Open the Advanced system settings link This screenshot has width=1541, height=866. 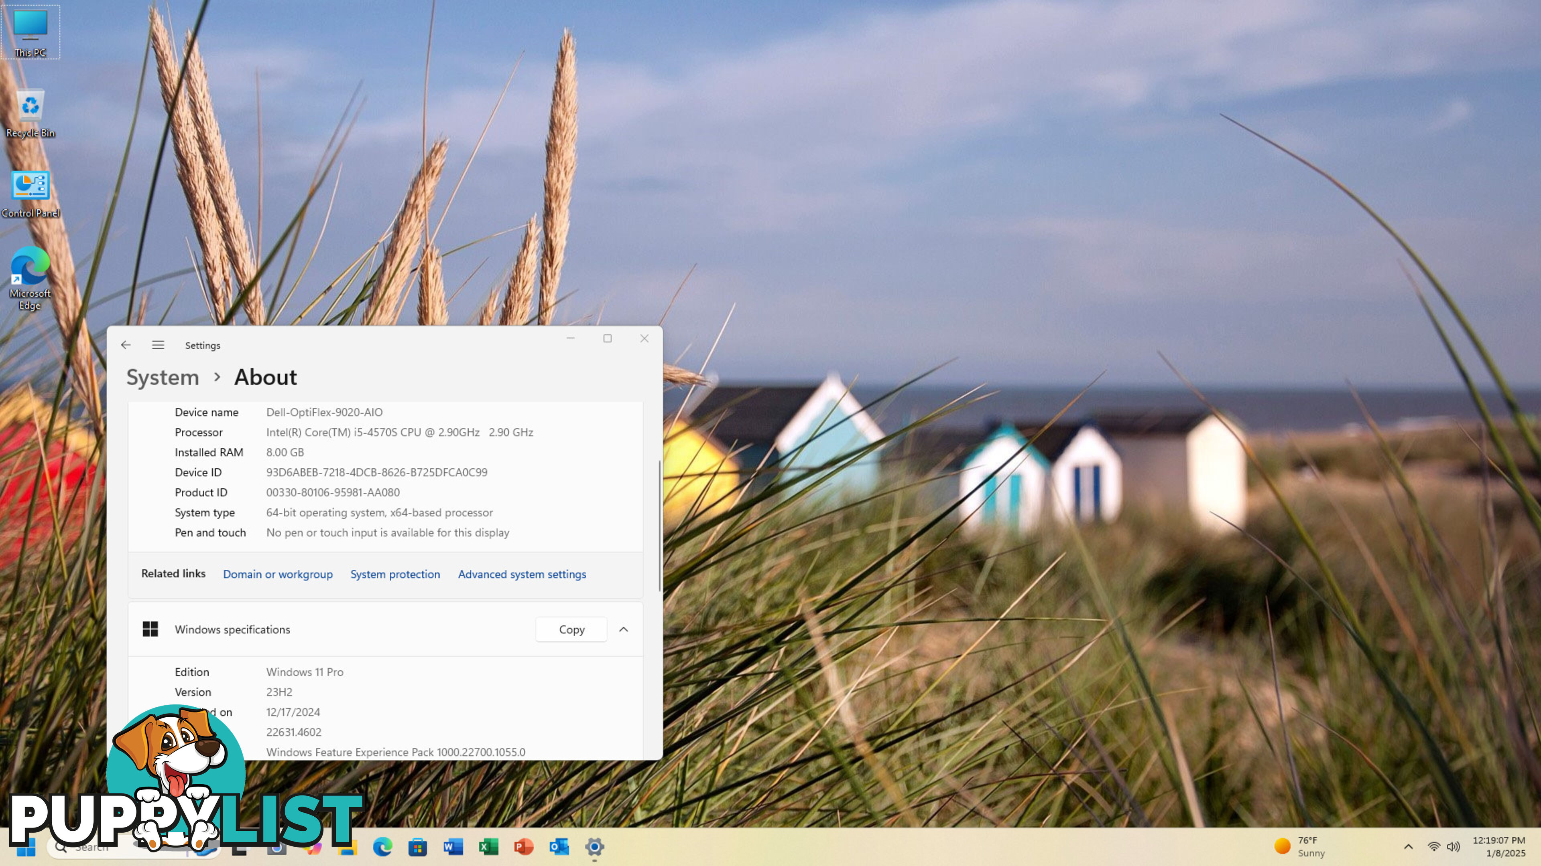pyautogui.click(x=522, y=574)
